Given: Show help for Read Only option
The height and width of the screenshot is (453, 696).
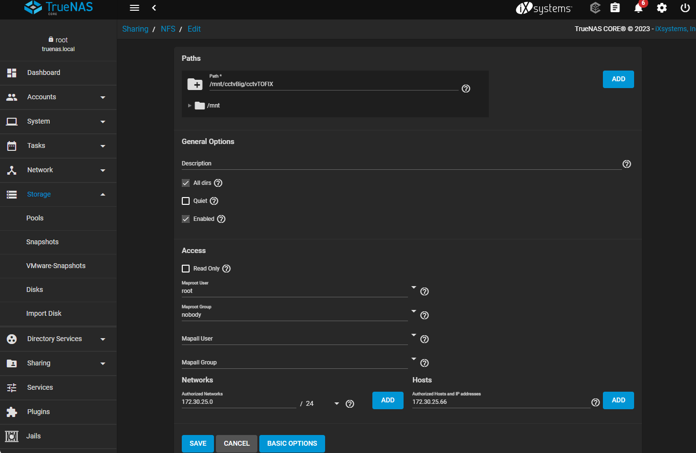Looking at the screenshot, I should point(227,269).
